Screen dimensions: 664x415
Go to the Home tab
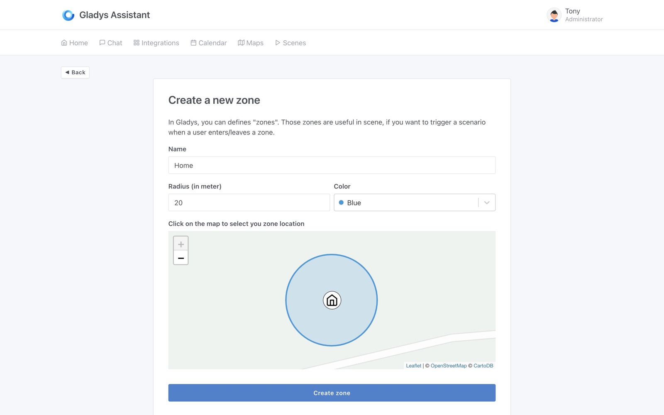[75, 43]
